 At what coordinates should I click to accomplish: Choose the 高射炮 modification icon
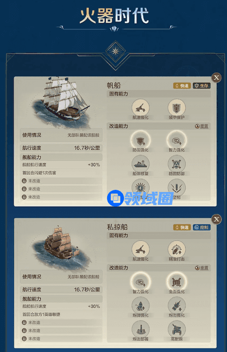pos(177,330)
